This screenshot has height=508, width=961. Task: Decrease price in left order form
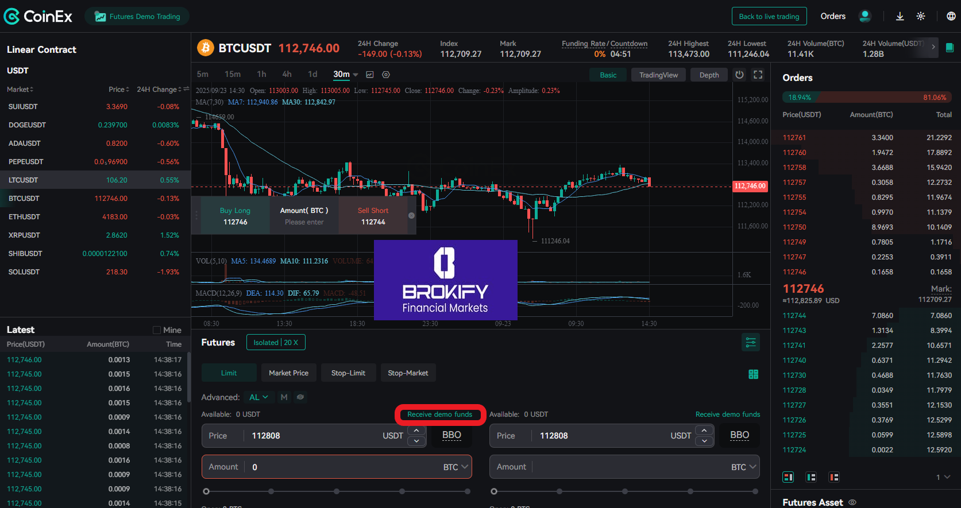pos(416,441)
